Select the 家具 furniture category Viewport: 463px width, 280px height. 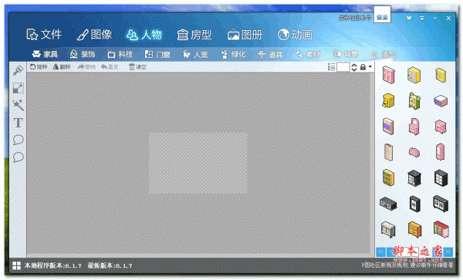coord(45,54)
